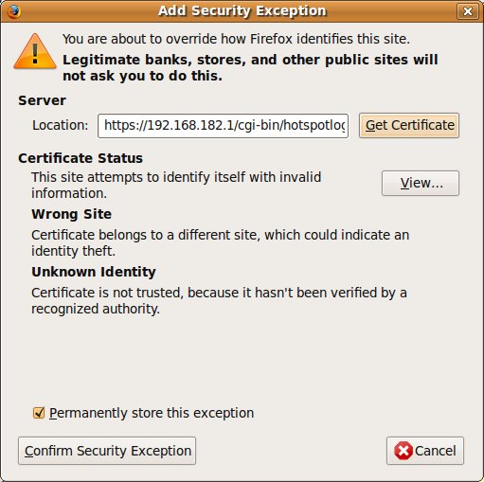Toggle the Permanently store this exception checkbox
The image size is (484, 482).
point(39,413)
